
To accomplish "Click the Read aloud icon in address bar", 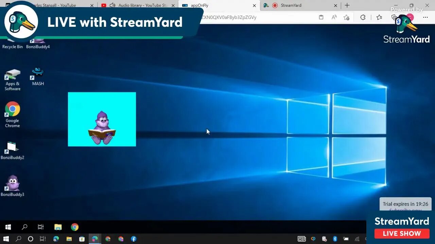I will [334, 17].
